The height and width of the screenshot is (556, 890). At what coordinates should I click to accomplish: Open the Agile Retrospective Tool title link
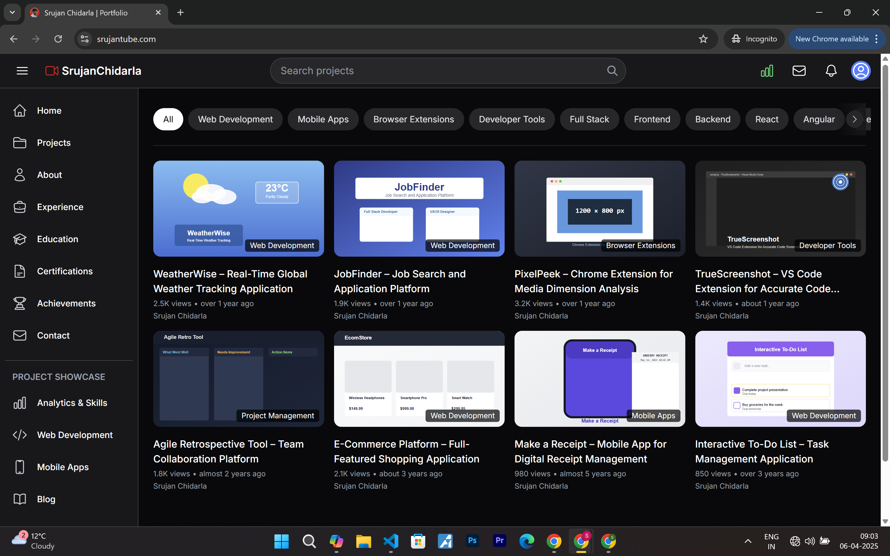click(x=228, y=452)
